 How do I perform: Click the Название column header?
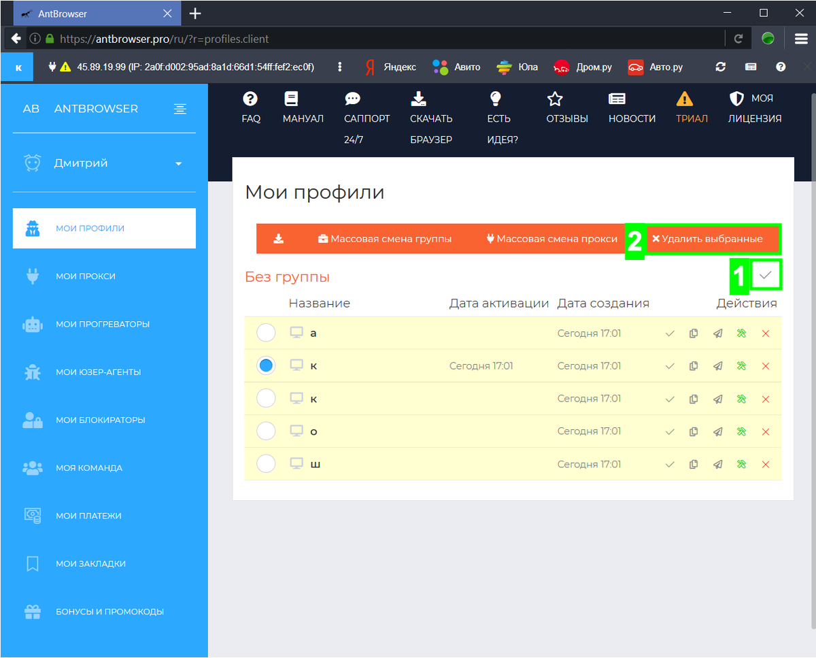[319, 303]
